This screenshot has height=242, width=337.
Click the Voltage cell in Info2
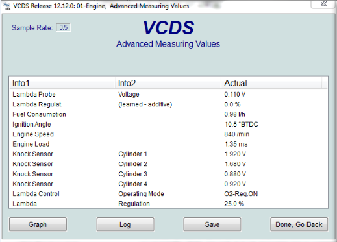(129, 94)
